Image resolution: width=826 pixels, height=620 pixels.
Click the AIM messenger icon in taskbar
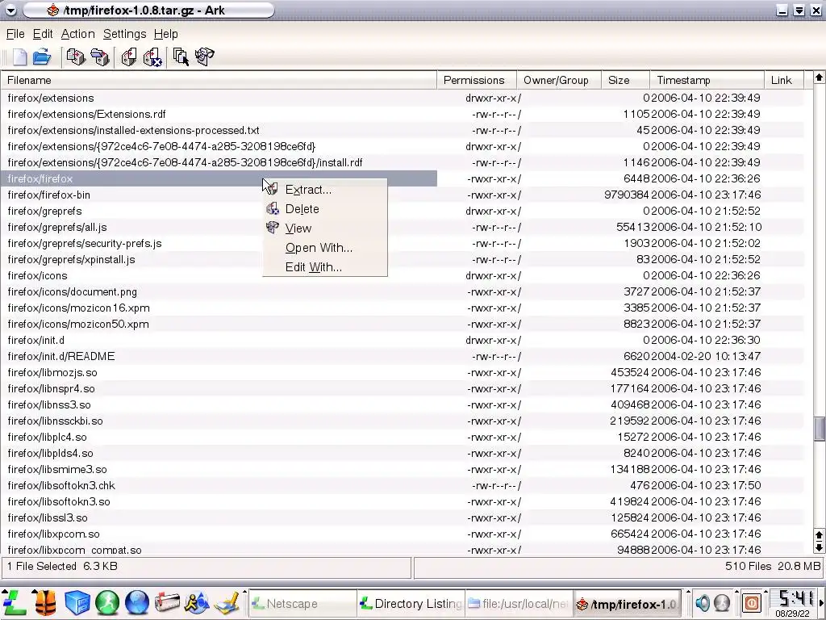tap(197, 602)
